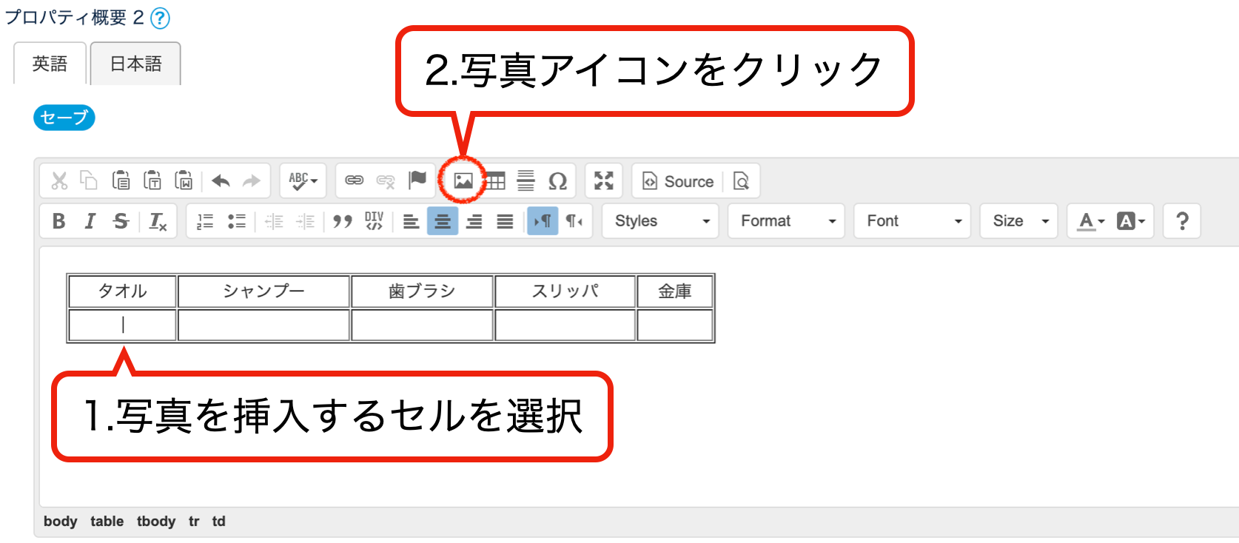This screenshot has width=1239, height=543.
Task: Switch to the 日本語 tab
Action: pos(135,64)
